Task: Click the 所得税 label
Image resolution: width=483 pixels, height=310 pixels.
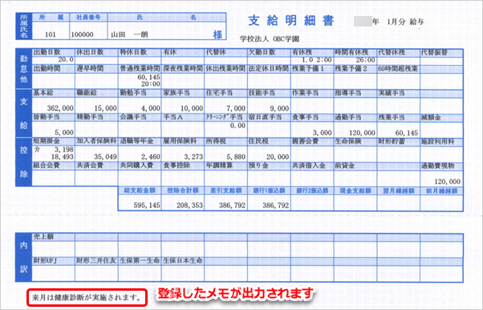Action: pos(216,141)
